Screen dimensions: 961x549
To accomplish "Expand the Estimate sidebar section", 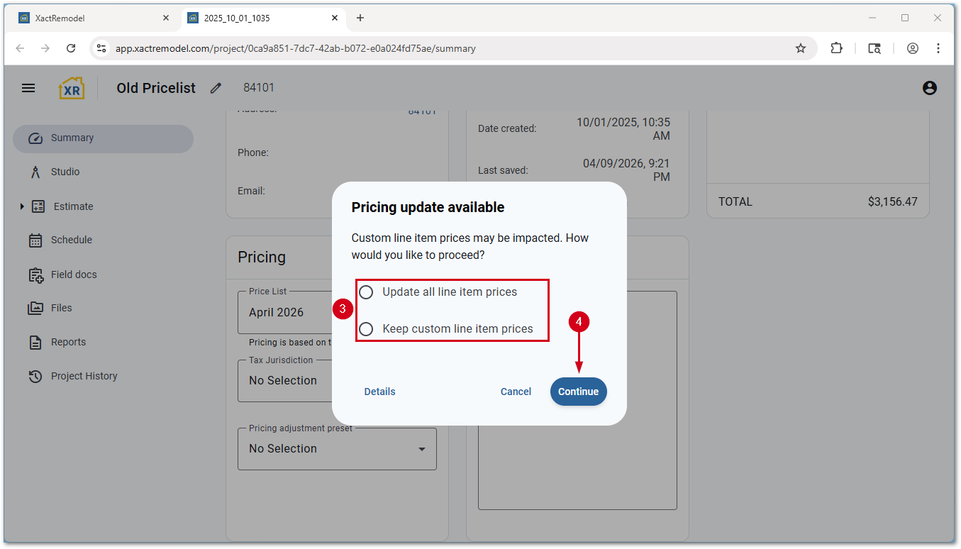I will pos(21,206).
